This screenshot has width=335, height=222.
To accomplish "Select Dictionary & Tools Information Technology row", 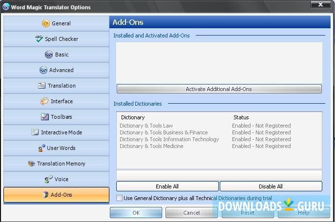I will [219, 139].
